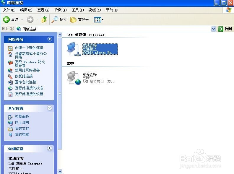Click the sidebar vertical scrollbar thumb
The width and height of the screenshot is (234, 174).
click(60, 93)
